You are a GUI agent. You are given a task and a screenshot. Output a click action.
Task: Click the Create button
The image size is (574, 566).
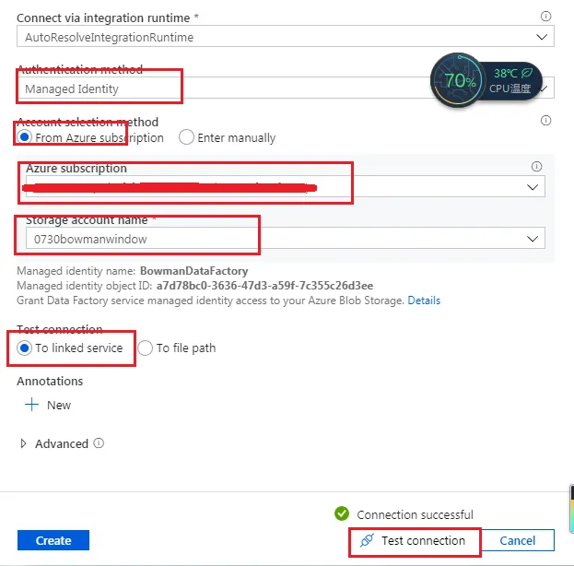(x=53, y=540)
